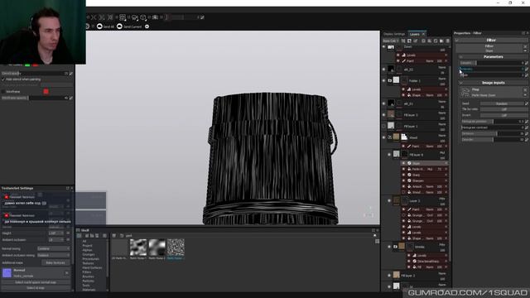Screen dimensions: 530x298
Task: Adjust the Wireframe opacity slider
Action: coord(35,98)
